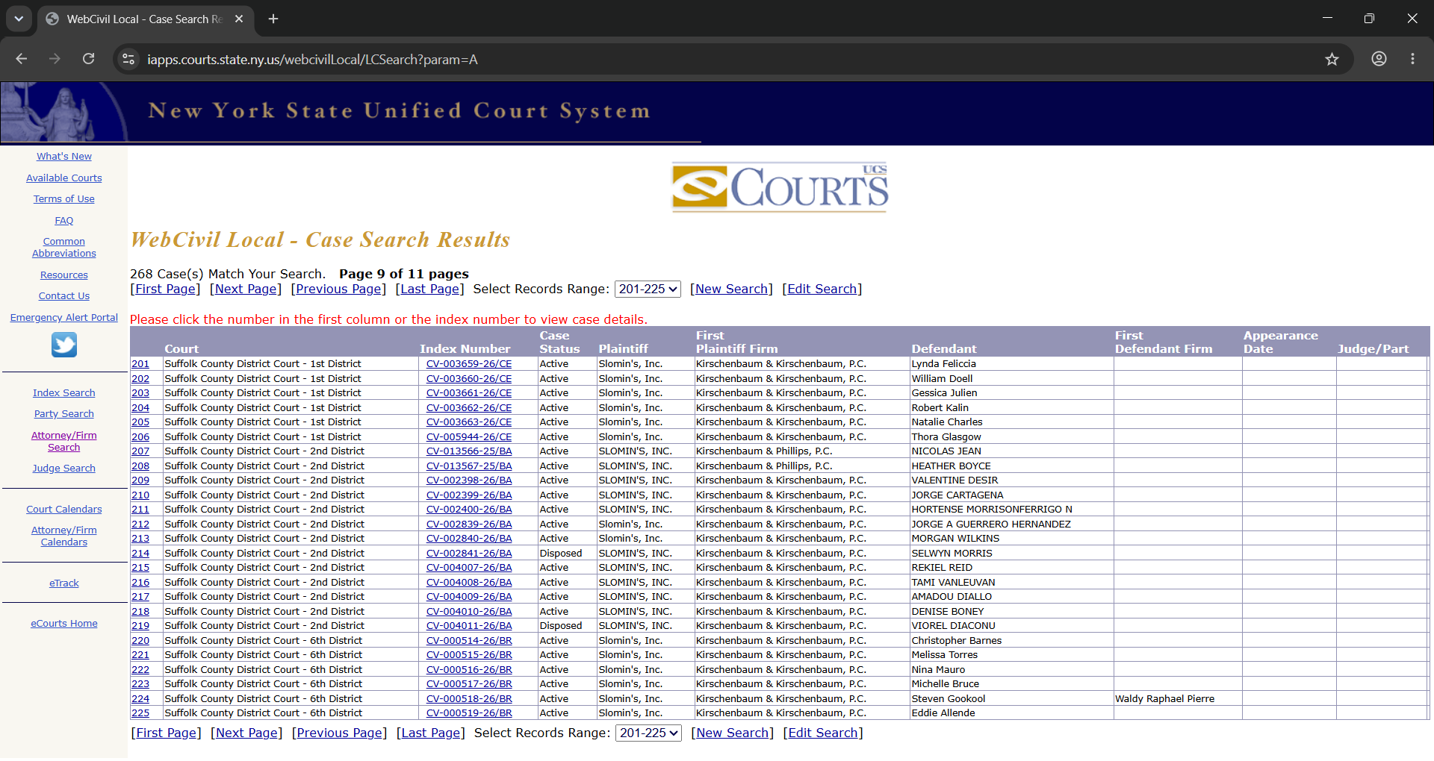The image size is (1434, 761).
Task: Open the tab search chevron
Action: [19, 19]
